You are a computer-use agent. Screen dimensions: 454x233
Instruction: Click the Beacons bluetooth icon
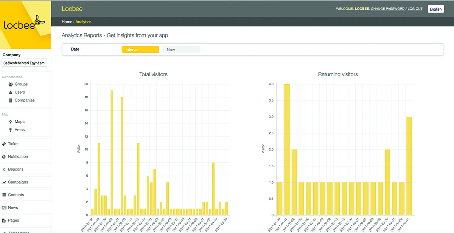4,170
